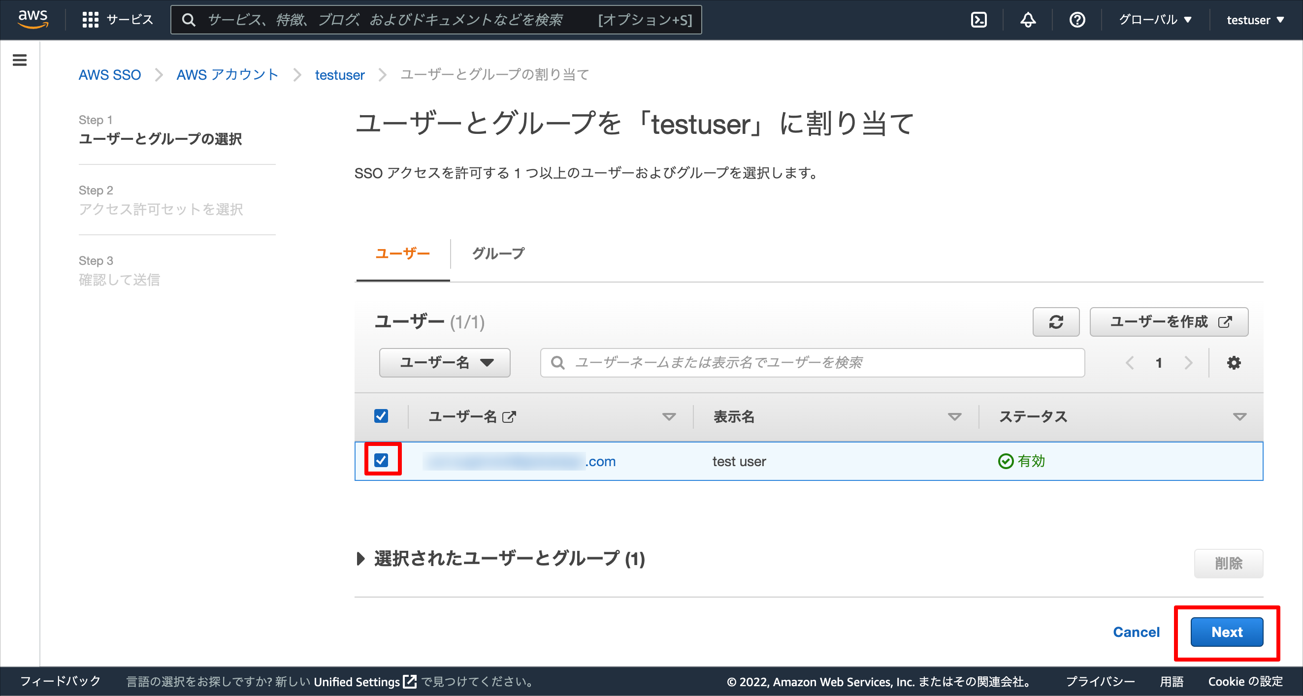Click the 削除 button

point(1228,563)
